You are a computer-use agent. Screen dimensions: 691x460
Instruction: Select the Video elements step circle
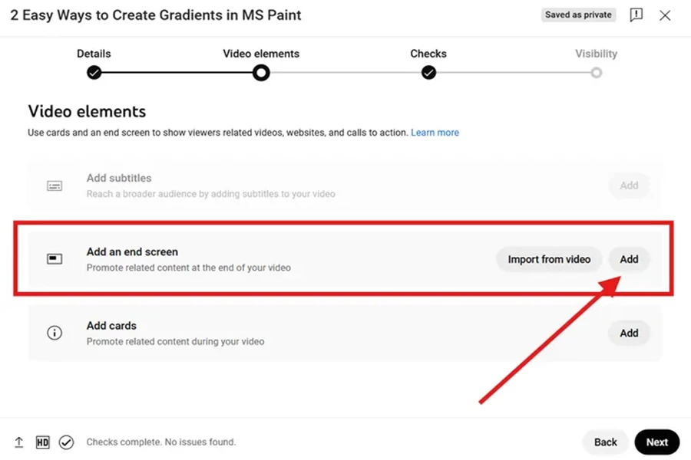(261, 72)
